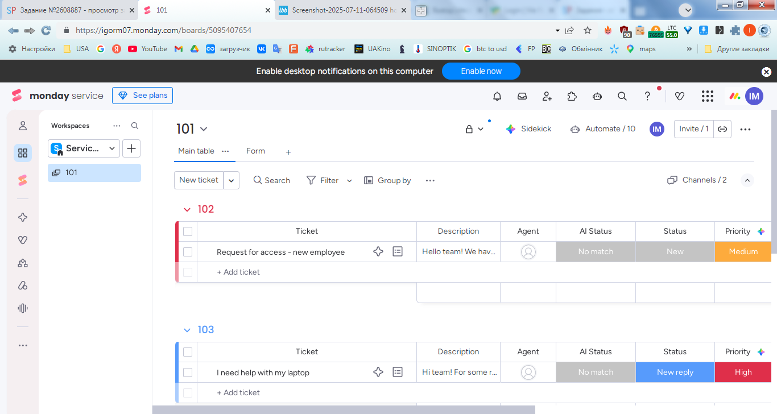The height and width of the screenshot is (414, 777).
Task: Expand the New ticket dropdown arrow
Action: (x=232, y=180)
